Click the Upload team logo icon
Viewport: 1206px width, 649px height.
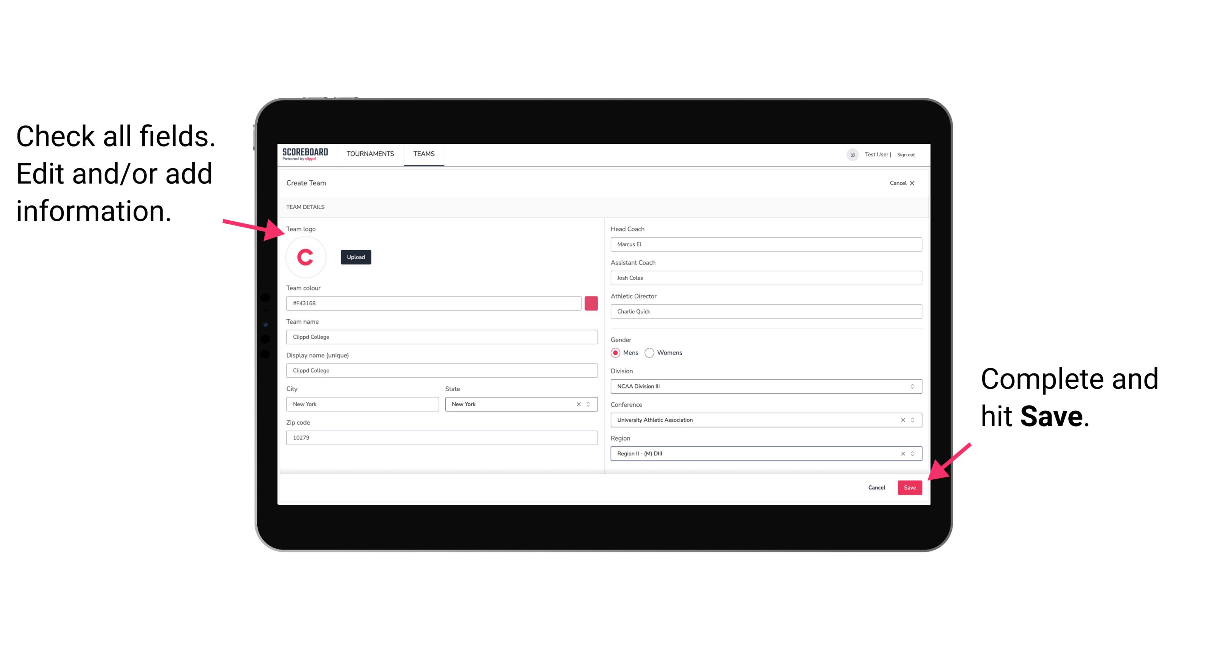[x=355, y=257]
